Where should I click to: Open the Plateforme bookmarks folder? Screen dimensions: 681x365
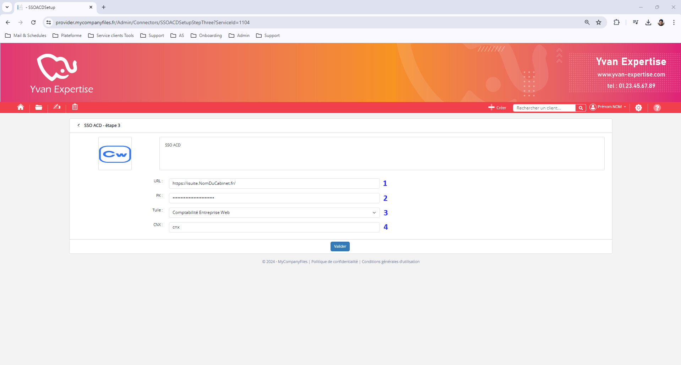[x=67, y=36]
